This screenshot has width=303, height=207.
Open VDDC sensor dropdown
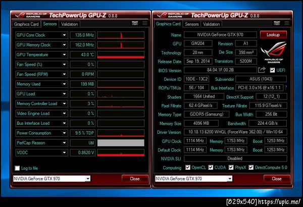click(64, 152)
